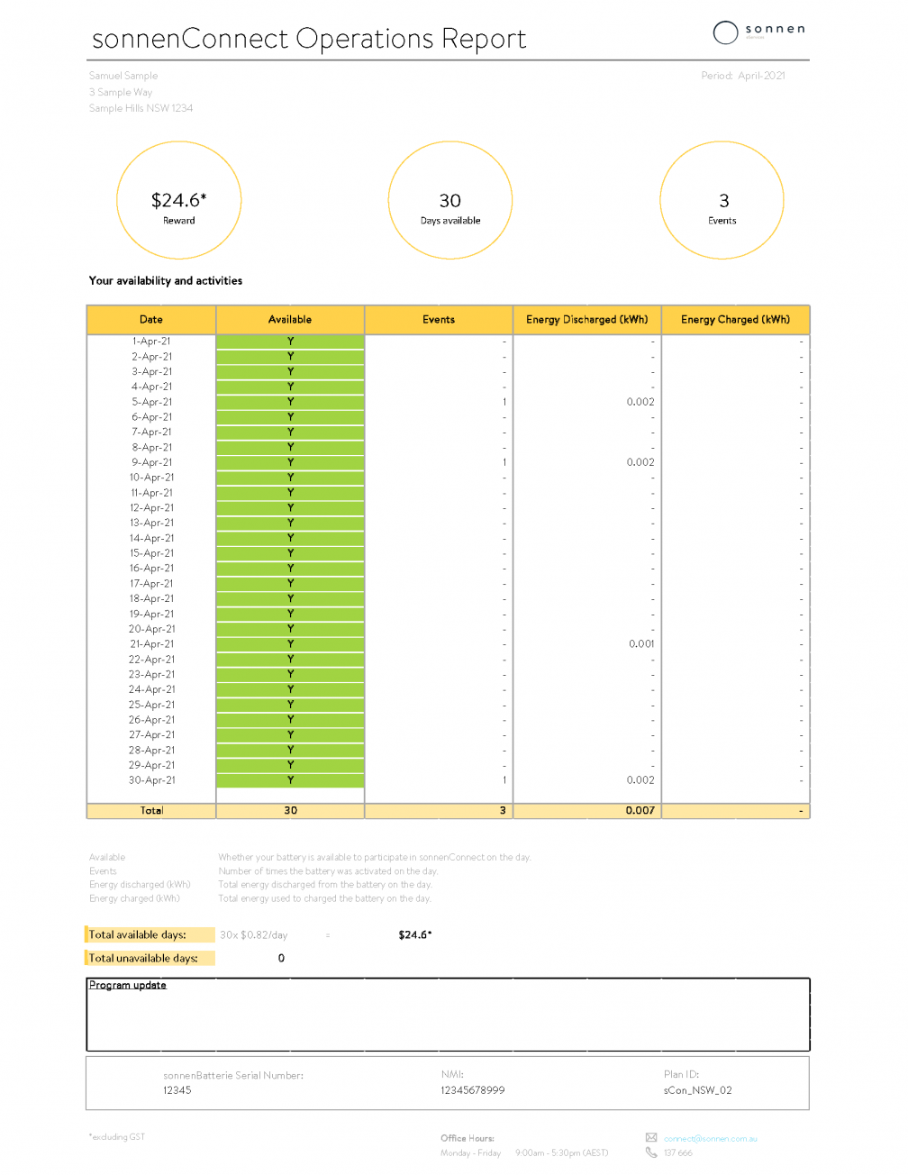This screenshot has width=908, height=1175.
Task: Select the Available column header
Action: pos(290,320)
